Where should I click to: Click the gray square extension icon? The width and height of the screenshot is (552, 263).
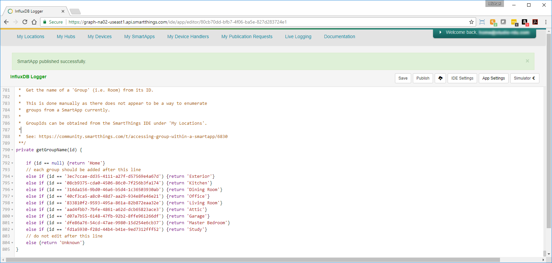[x=503, y=22]
